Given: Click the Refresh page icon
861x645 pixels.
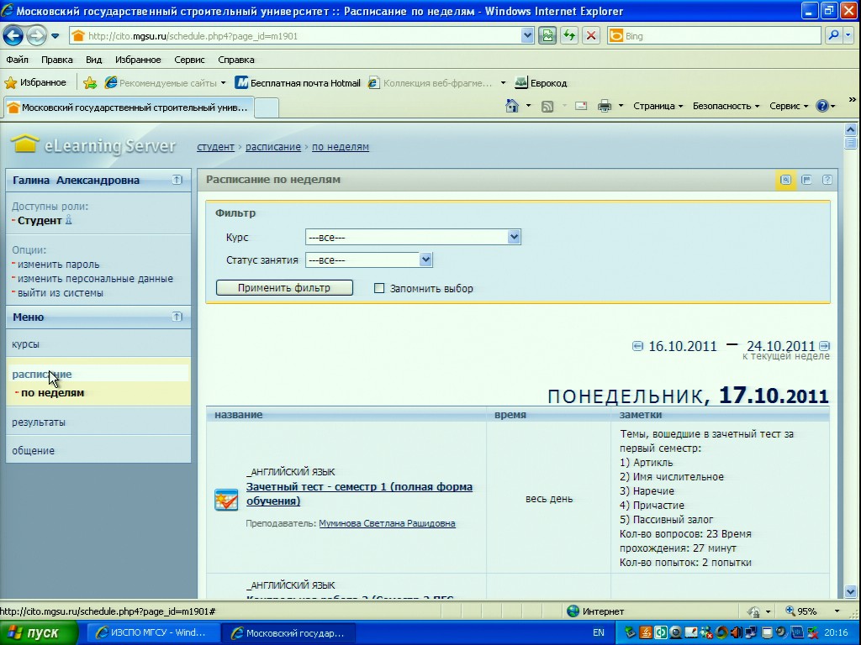Looking at the screenshot, I should click(x=569, y=36).
